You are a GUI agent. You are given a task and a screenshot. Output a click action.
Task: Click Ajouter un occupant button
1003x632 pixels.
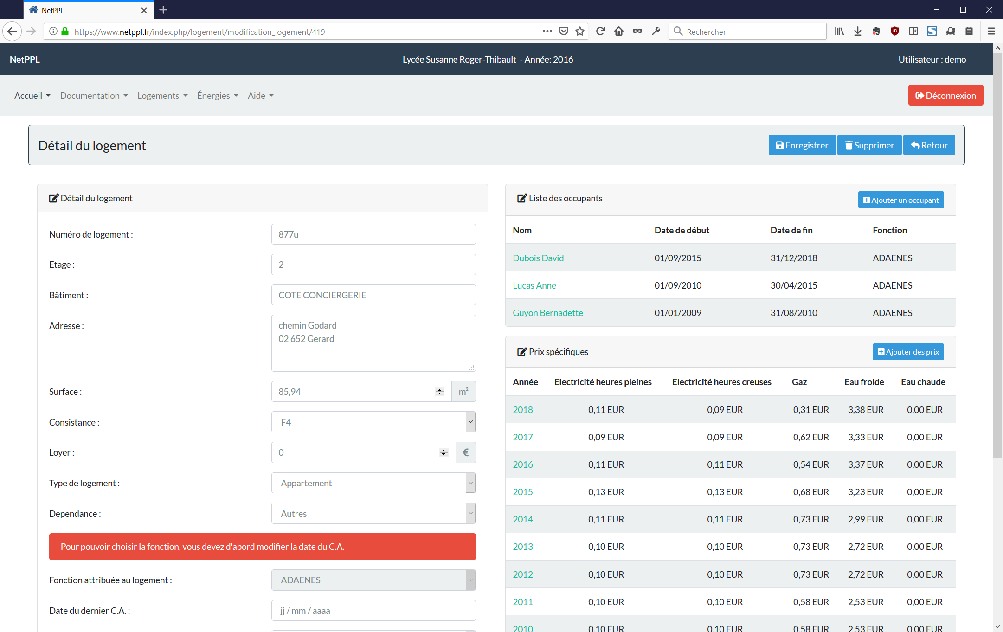click(901, 200)
